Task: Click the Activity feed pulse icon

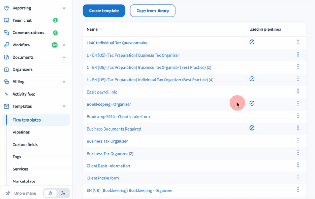Action: tap(6, 94)
